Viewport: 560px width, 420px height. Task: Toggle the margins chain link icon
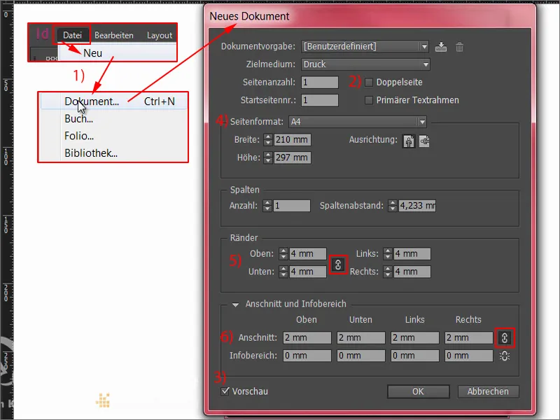point(338,265)
